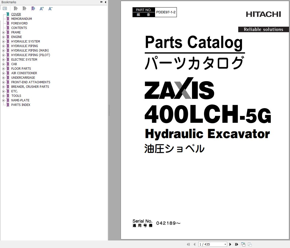Expand the FRAME bookmark node
Image resolution: width=290 pixels, height=248 pixels.
tap(3, 32)
